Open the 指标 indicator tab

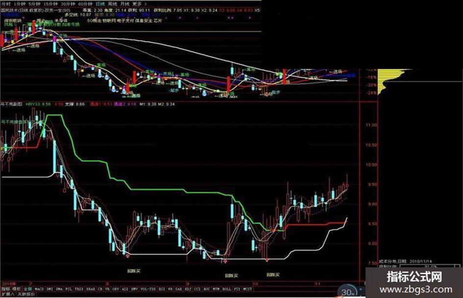pyautogui.click(x=6, y=289)
